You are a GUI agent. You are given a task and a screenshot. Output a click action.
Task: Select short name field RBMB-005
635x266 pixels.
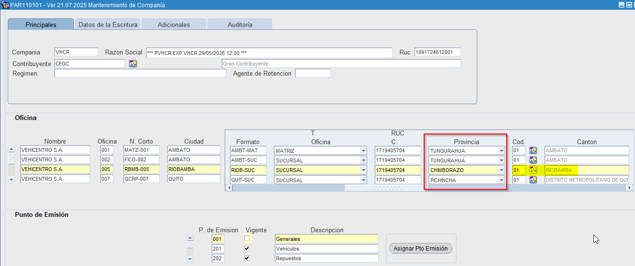coord(141,169)
